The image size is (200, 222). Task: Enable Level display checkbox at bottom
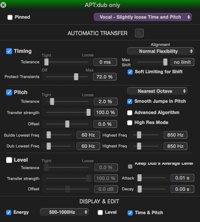[x=100, y=212]
